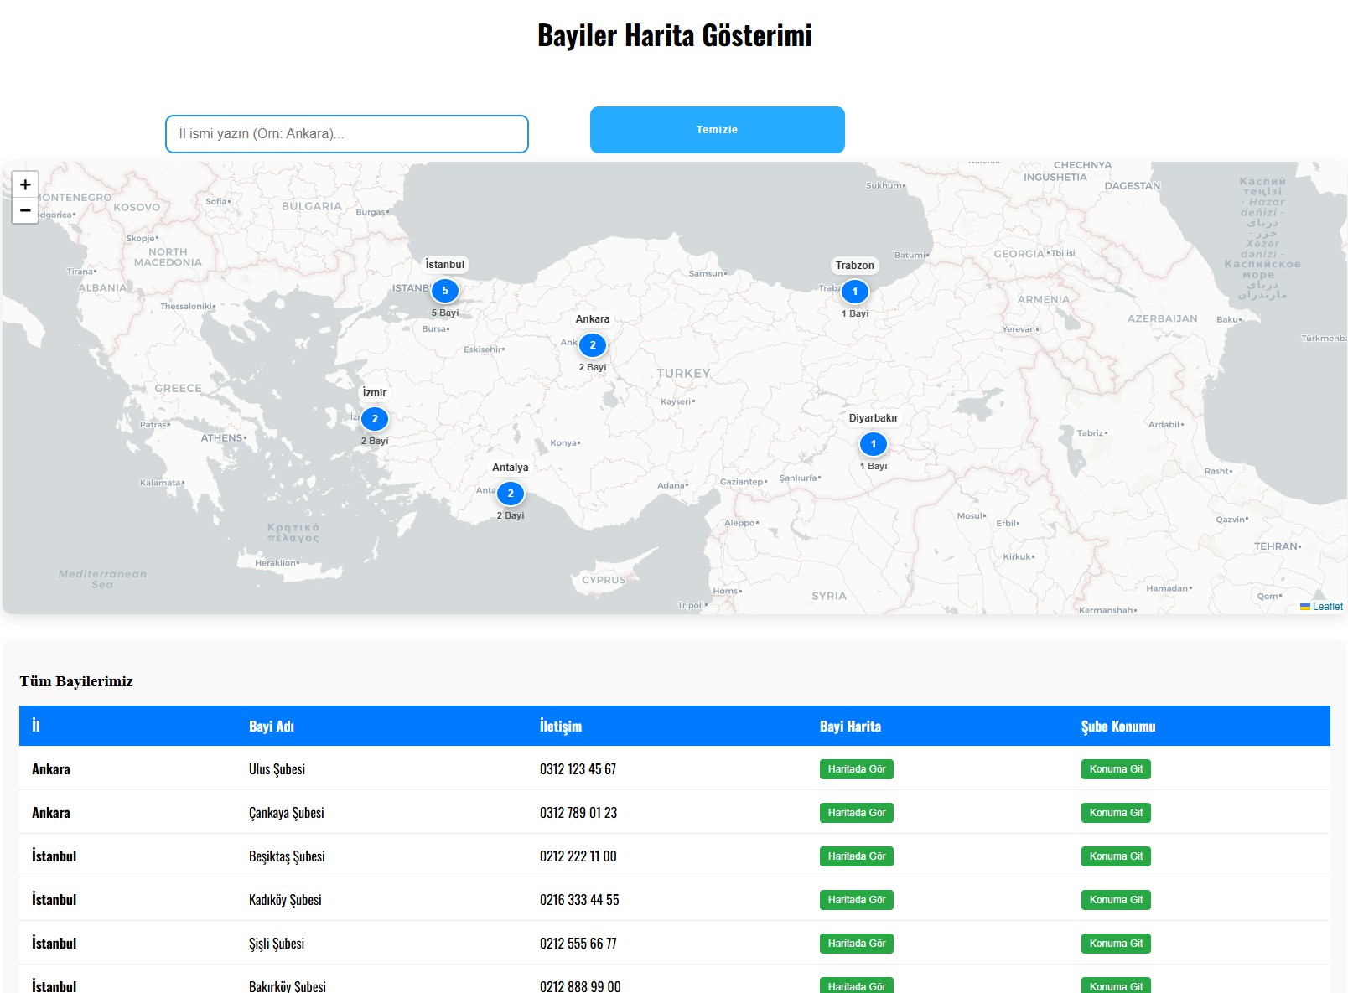Click Haritada Gör for Şişli Şubesi

tap(856, 943)
